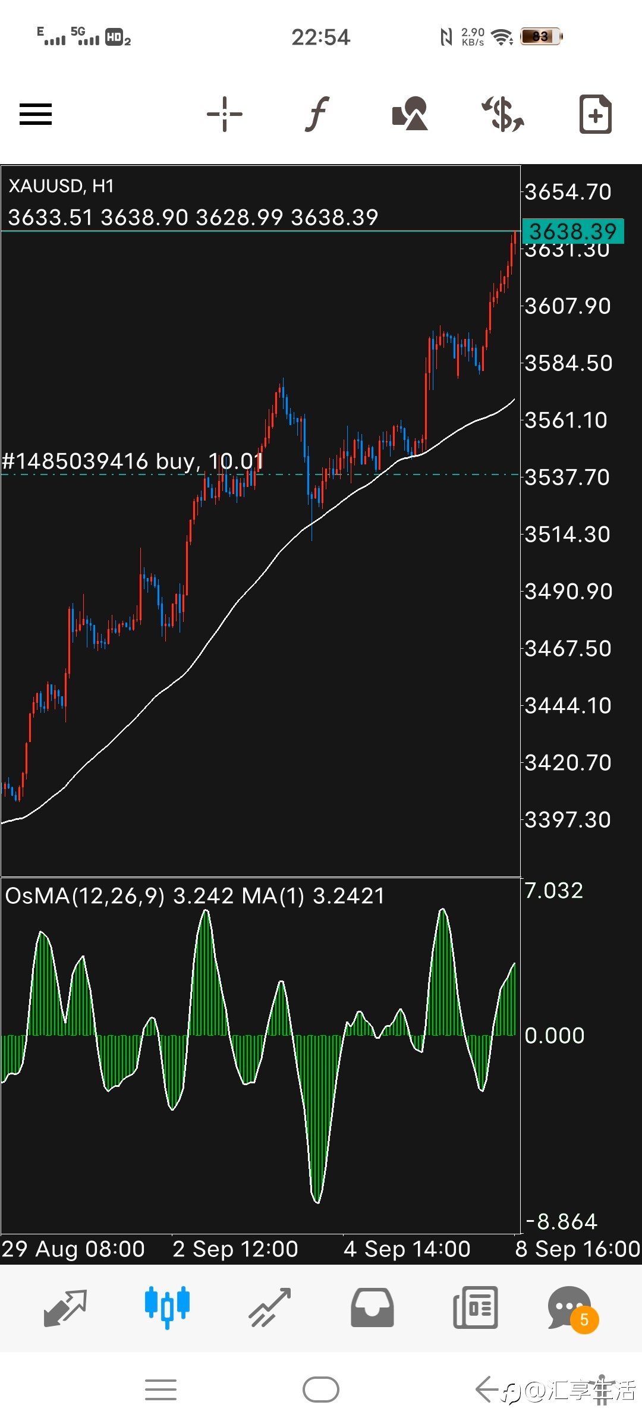Open the History inbox tab
This screenshot has width=642, height=1427.
(x=372, y=1308)
